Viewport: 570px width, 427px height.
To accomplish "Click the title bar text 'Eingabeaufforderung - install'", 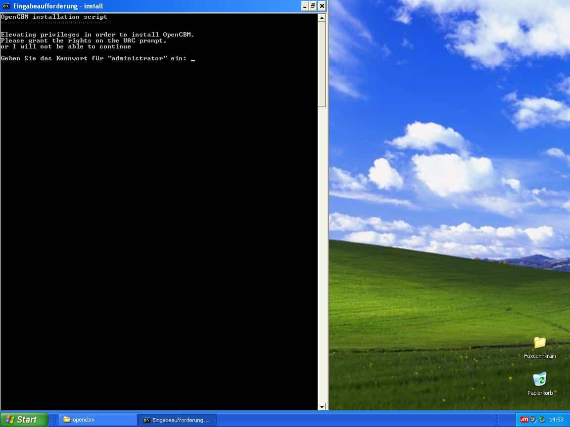I will (58, 6).
